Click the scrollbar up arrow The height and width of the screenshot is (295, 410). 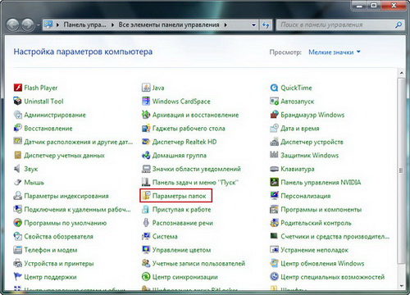tap(401, 73)
